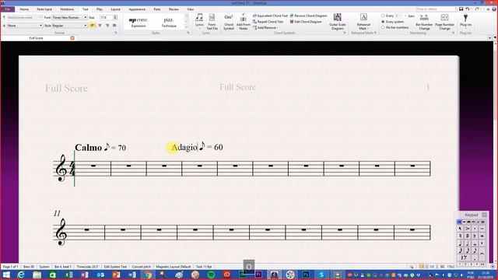Click Respell Chord Text

pos(268,22)
